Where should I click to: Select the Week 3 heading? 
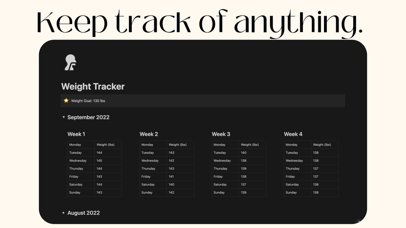[221, 134]
